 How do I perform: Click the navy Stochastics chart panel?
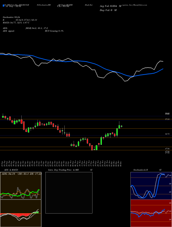151,186
